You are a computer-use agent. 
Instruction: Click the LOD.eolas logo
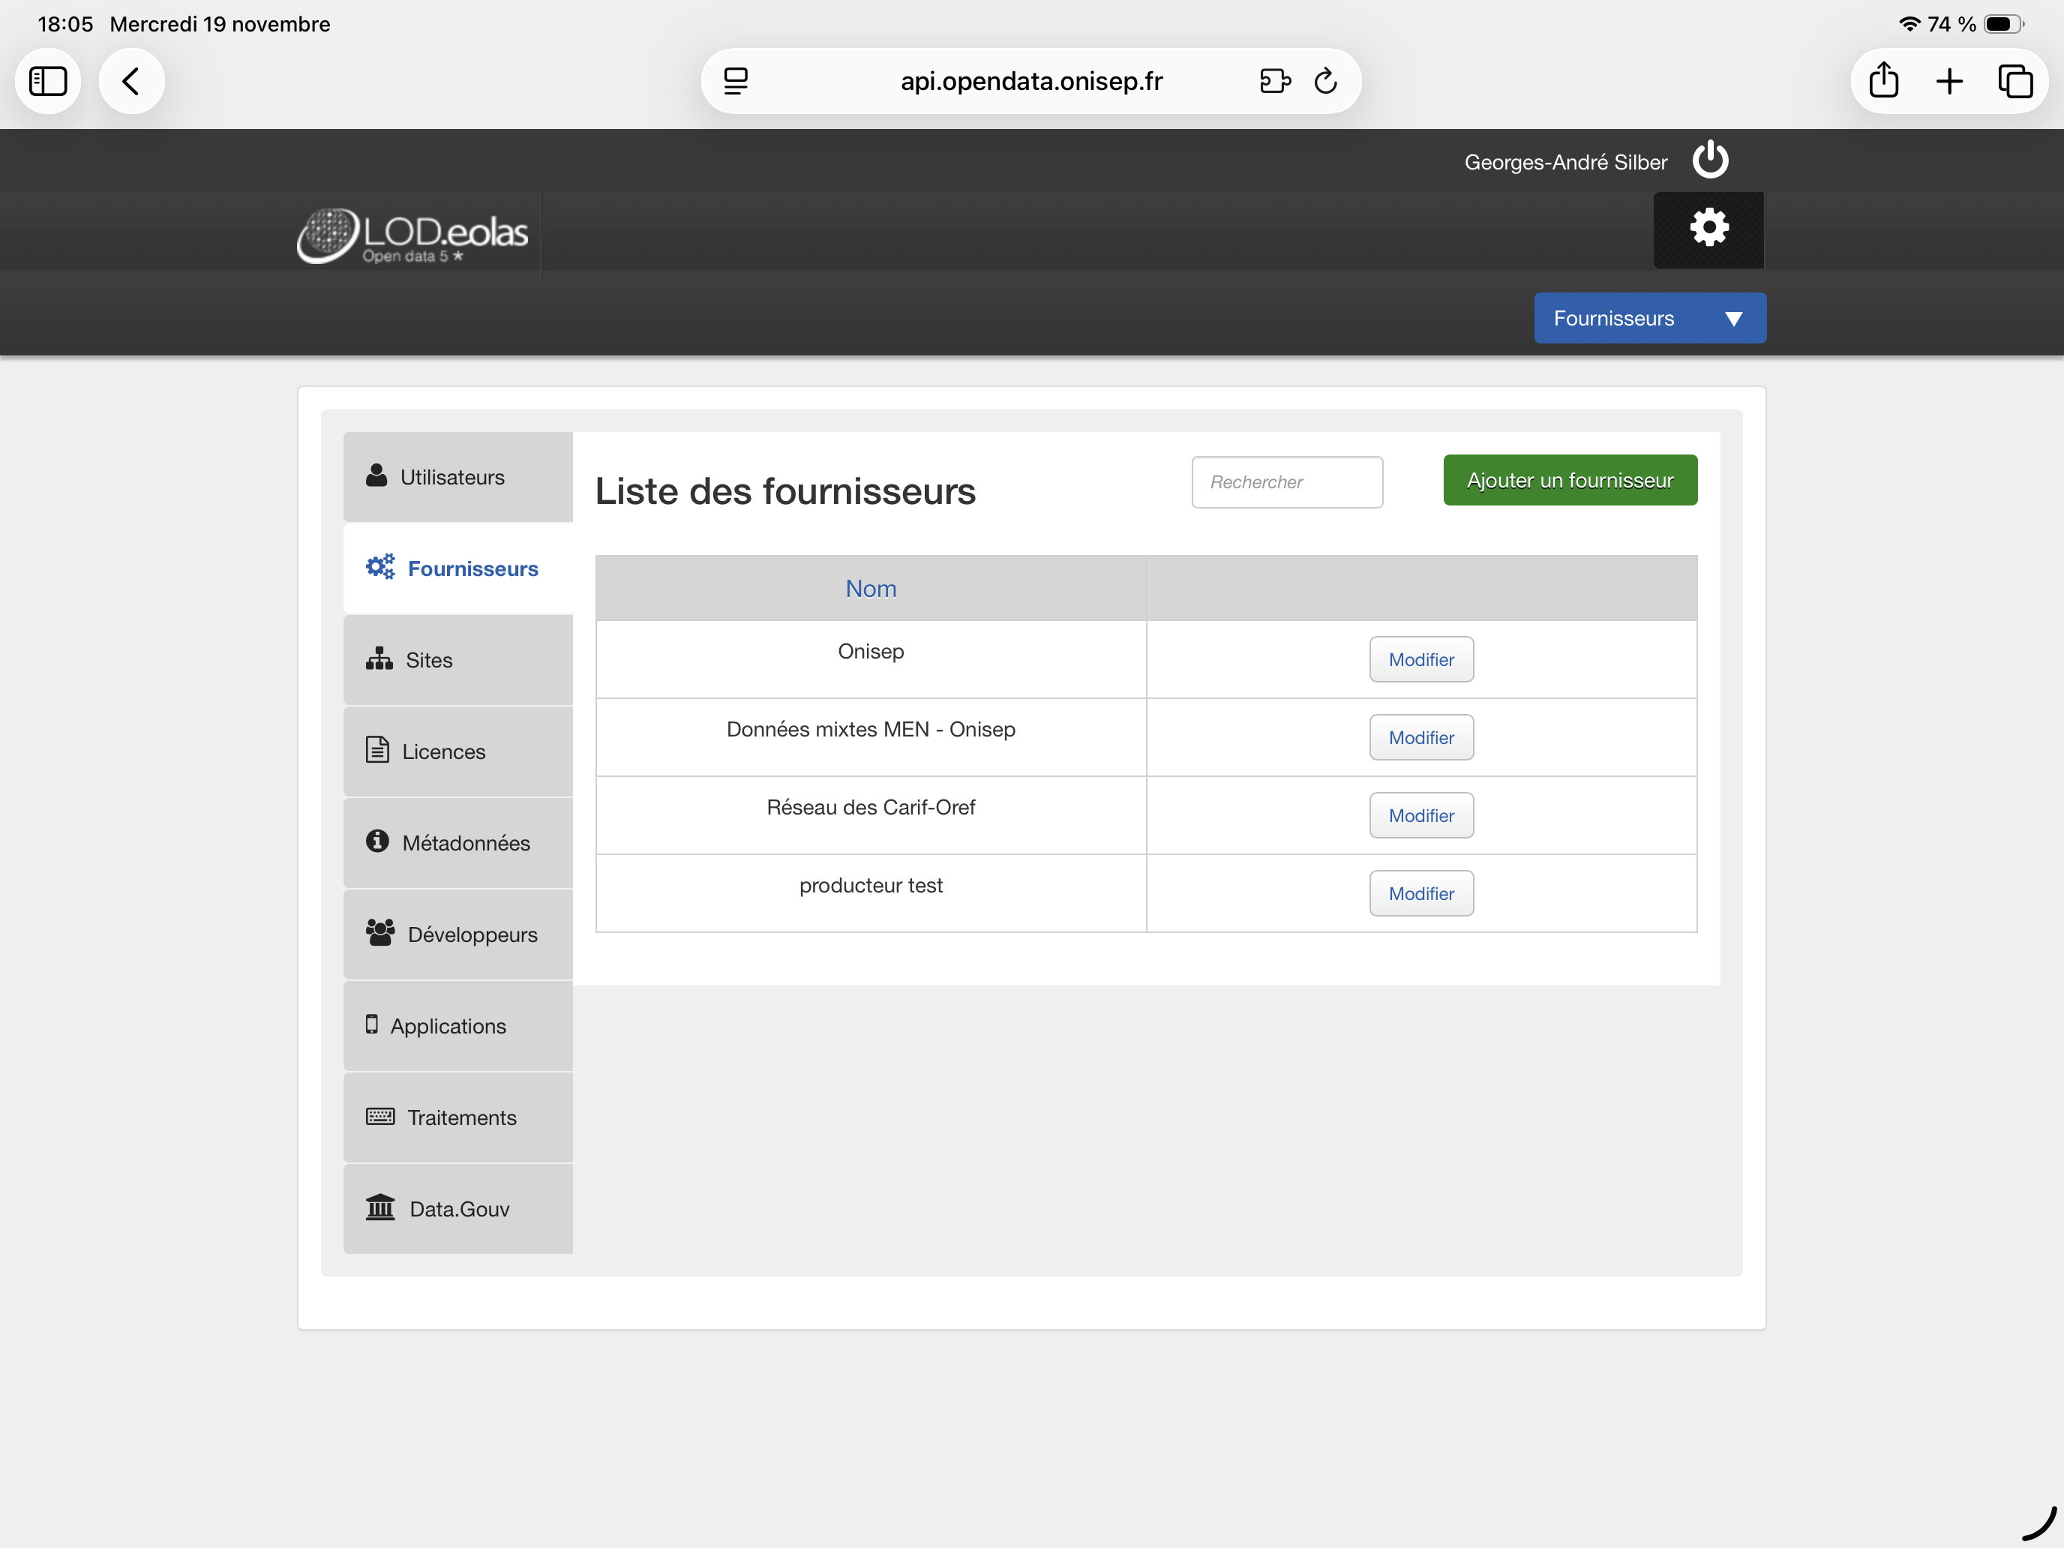click(412, 234)
